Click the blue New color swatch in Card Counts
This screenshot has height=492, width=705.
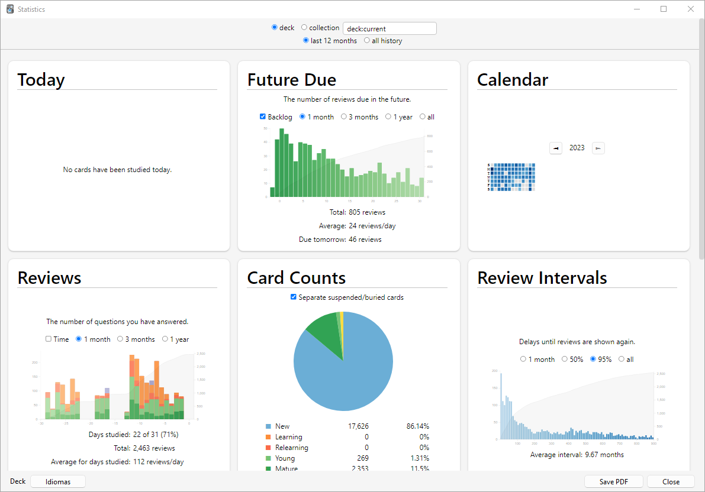click(268, 426)
